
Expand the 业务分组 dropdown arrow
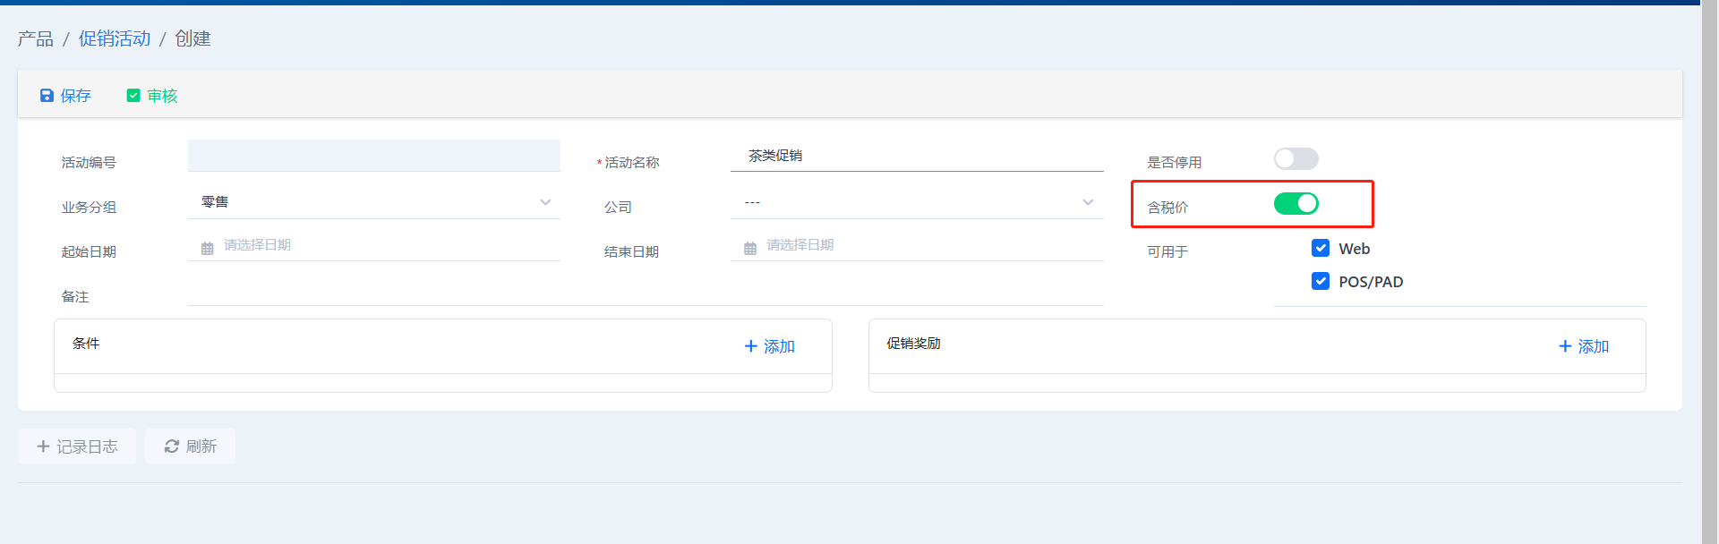tap(545, 202)
